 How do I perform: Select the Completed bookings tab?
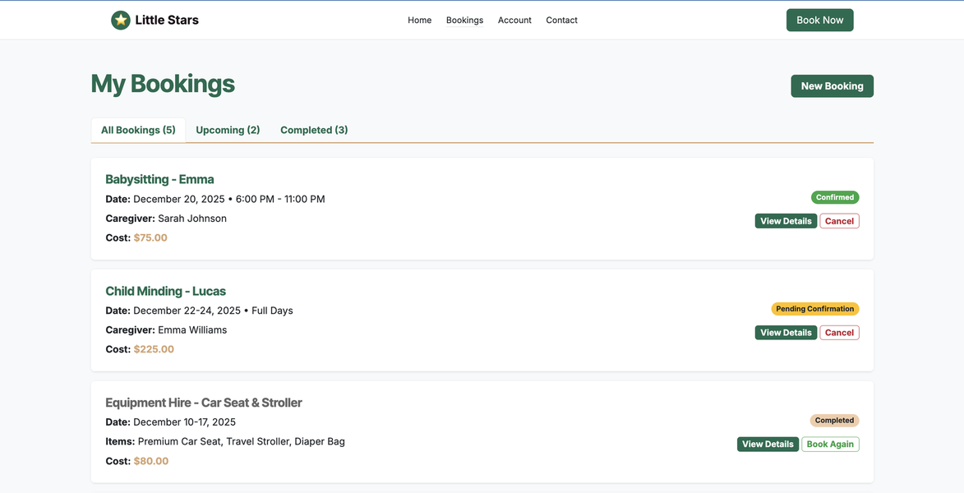(313, 129)
